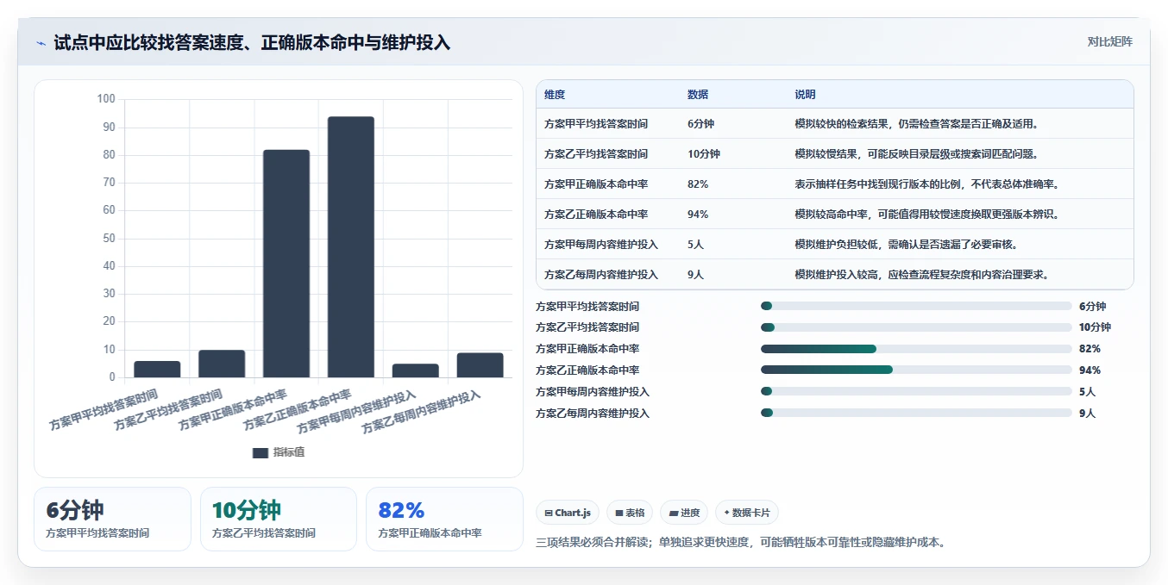This screenshot has height=585, width=1168.
Task: Click the 6分钟 table data cell
Action: 700,124
